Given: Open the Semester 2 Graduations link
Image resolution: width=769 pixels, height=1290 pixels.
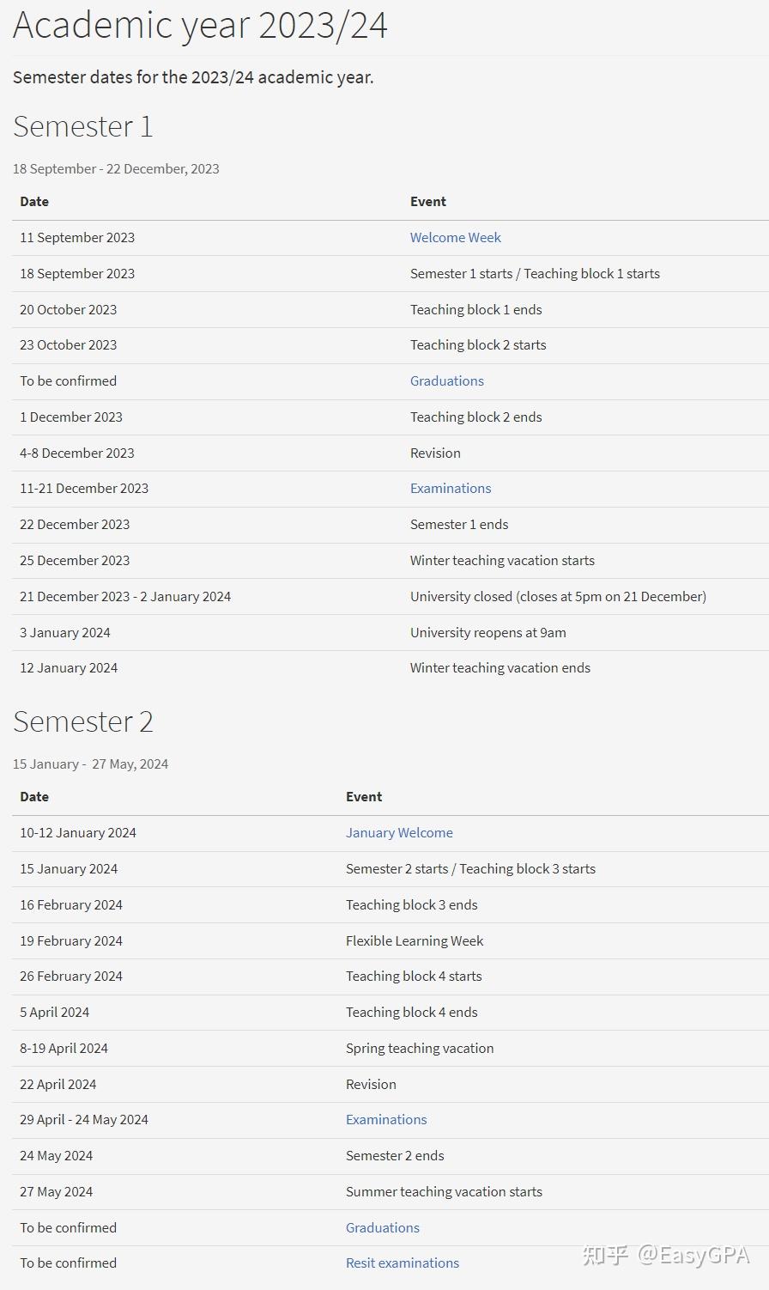Looking at the screenshot, I should click(x=383, y=1228).
